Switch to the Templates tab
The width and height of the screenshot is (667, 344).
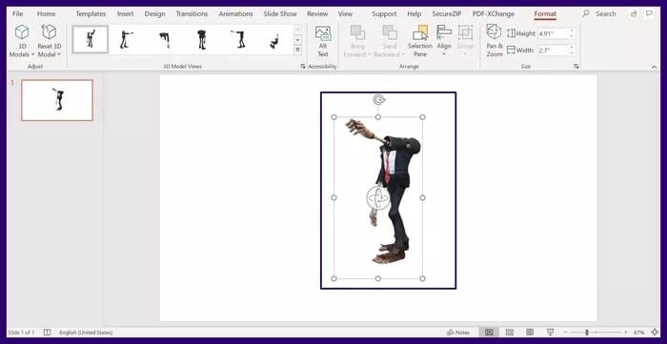pyautogui.click(x=91, y=13)
